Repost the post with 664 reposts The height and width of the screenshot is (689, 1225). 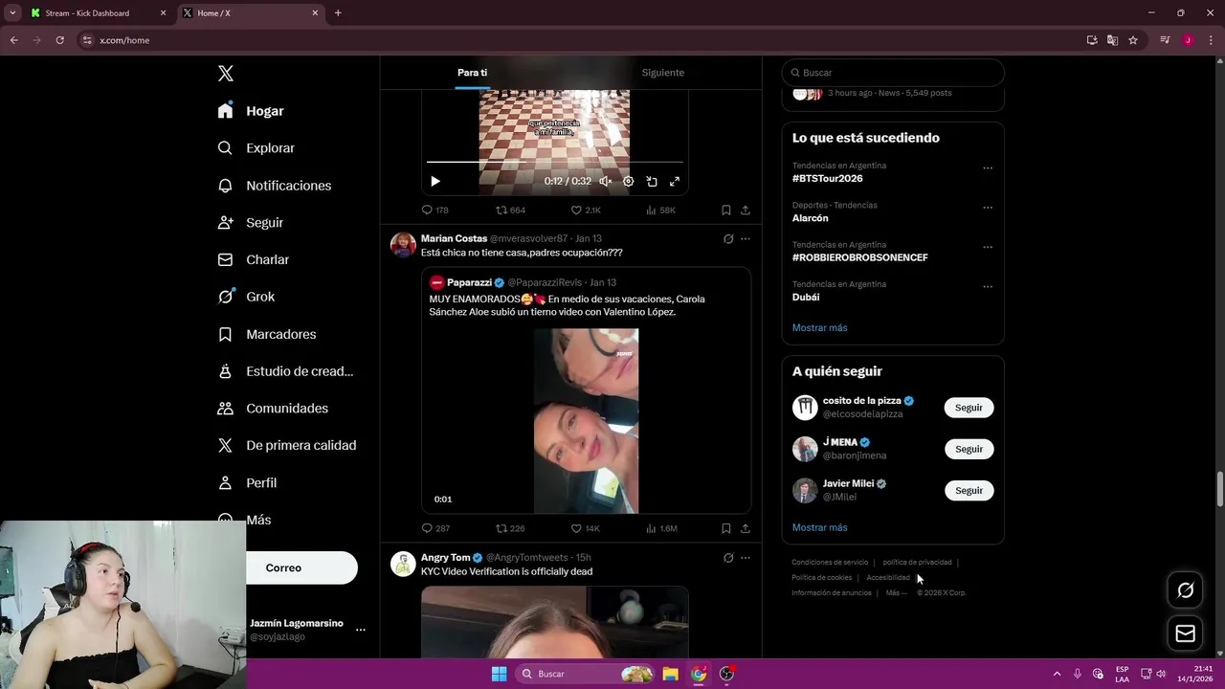pos(510,210)
